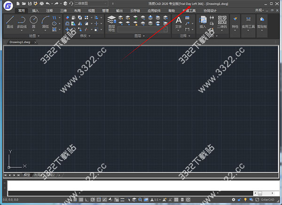Image resolution: width=282 pixels, height=205 pixels.
Task: Click the New file icon in quick access toolbar
Action: 18,3
